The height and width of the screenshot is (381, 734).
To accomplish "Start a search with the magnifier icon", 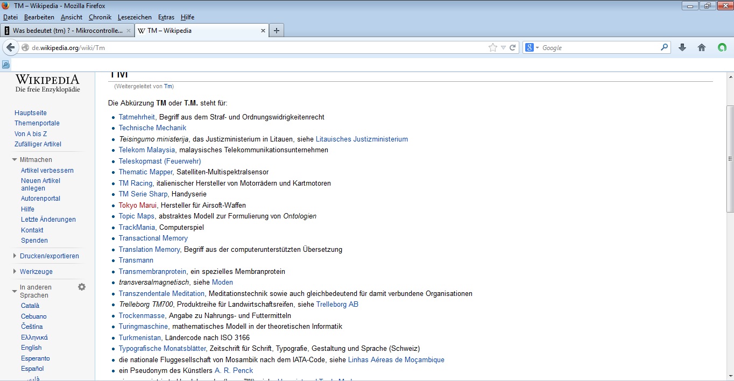I will tap(665, 47).
